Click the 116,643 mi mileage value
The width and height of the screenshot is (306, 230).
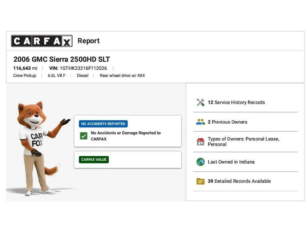point(25,68)
